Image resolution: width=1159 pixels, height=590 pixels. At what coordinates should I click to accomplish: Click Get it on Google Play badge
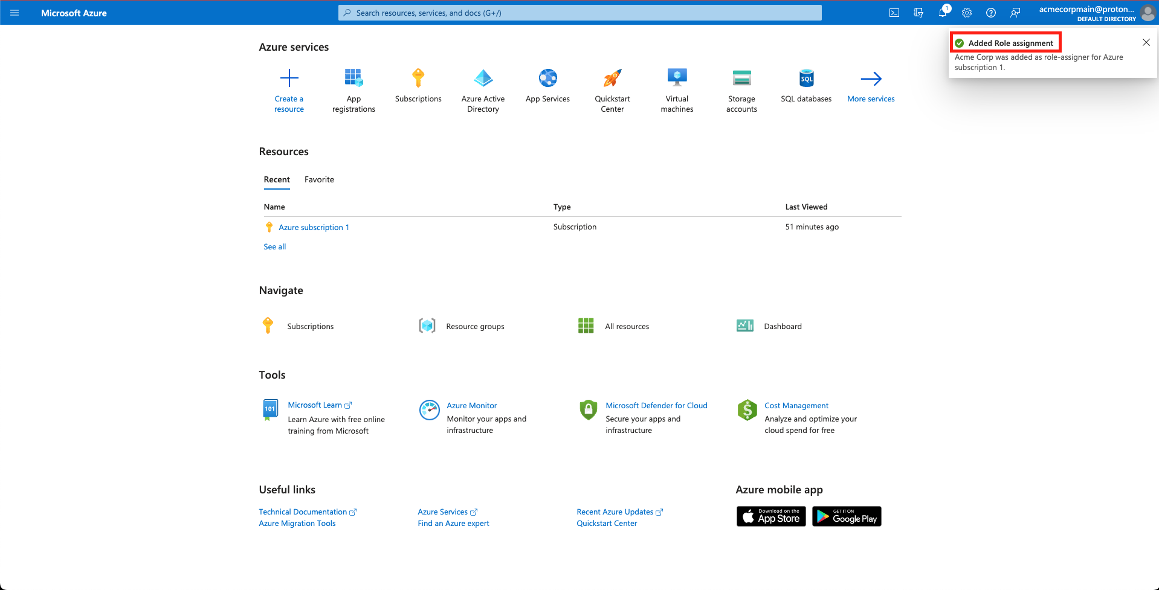(x=847, y=516)
